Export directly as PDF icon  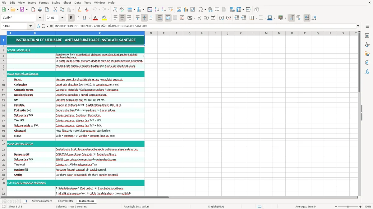(x=33, y=10)
